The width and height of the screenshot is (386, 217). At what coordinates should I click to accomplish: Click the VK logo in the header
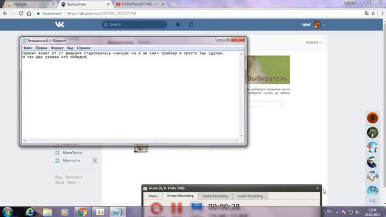click(x=60, y=24)
